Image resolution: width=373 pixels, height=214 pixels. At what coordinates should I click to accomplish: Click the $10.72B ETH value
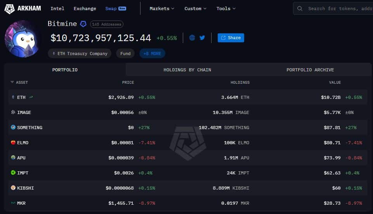(331, 97)
